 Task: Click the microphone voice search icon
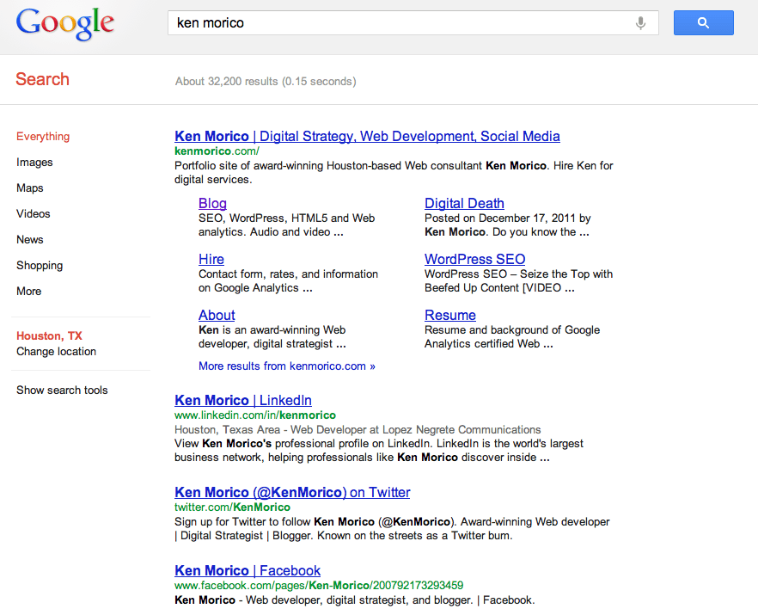tap(640, 22)
